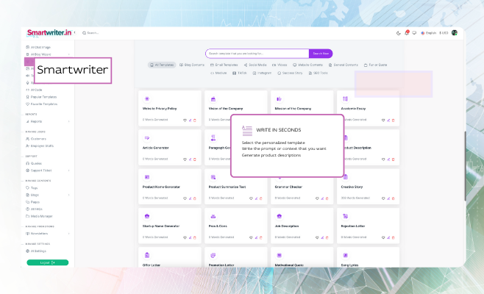This screenshot has height=294, width=484.
Task: Open the user profile avatar
Action: pyautogui.click(x=455, y=32)
